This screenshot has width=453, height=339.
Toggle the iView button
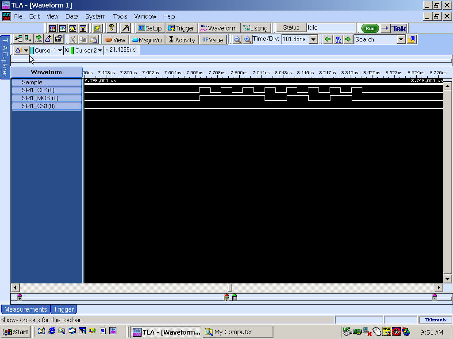point(115,40)
